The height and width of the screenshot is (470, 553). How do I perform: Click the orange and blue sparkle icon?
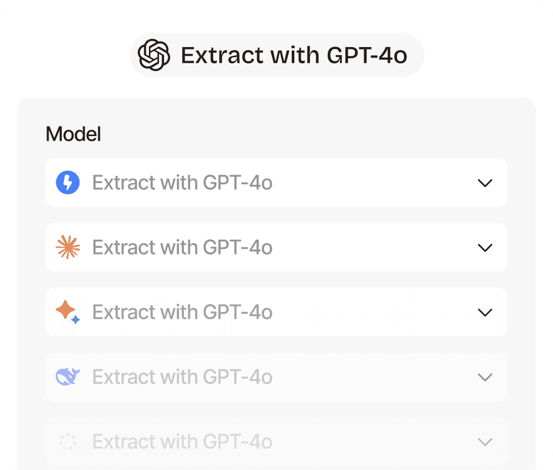(68, 312)
